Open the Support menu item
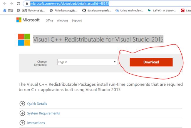The height and width of the screenshot is (128, 191). point(77,20)
